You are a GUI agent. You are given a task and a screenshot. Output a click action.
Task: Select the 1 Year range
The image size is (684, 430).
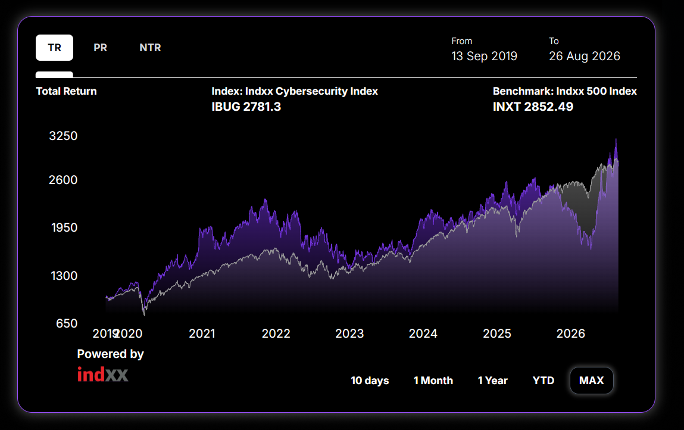coord(492,381)
